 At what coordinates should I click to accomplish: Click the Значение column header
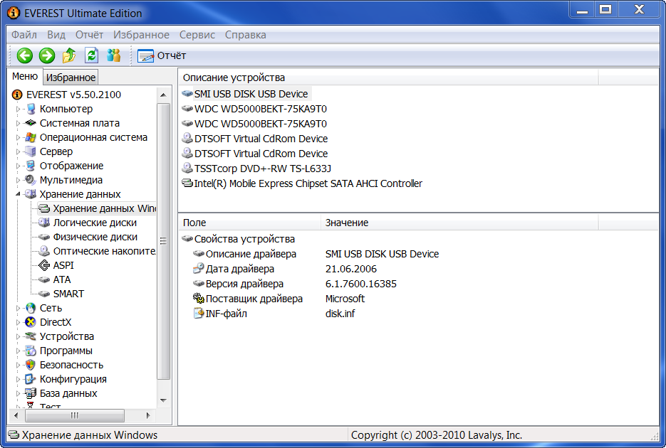(459, 223)
